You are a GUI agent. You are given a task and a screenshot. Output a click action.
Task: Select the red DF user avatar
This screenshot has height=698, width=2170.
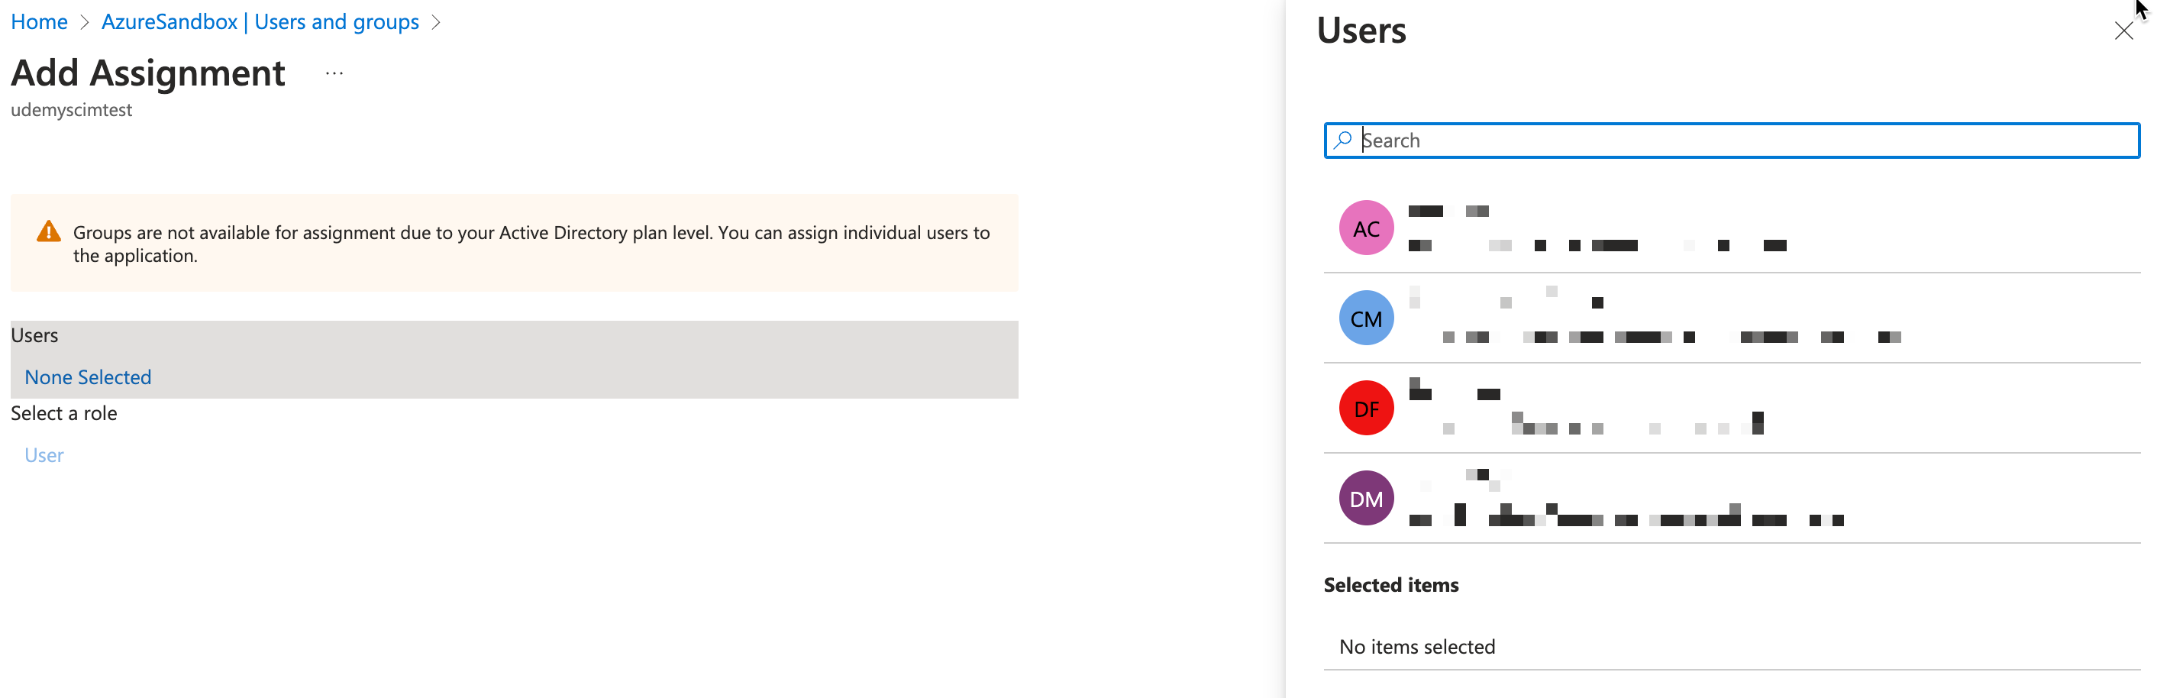[x=1365, y=409]
